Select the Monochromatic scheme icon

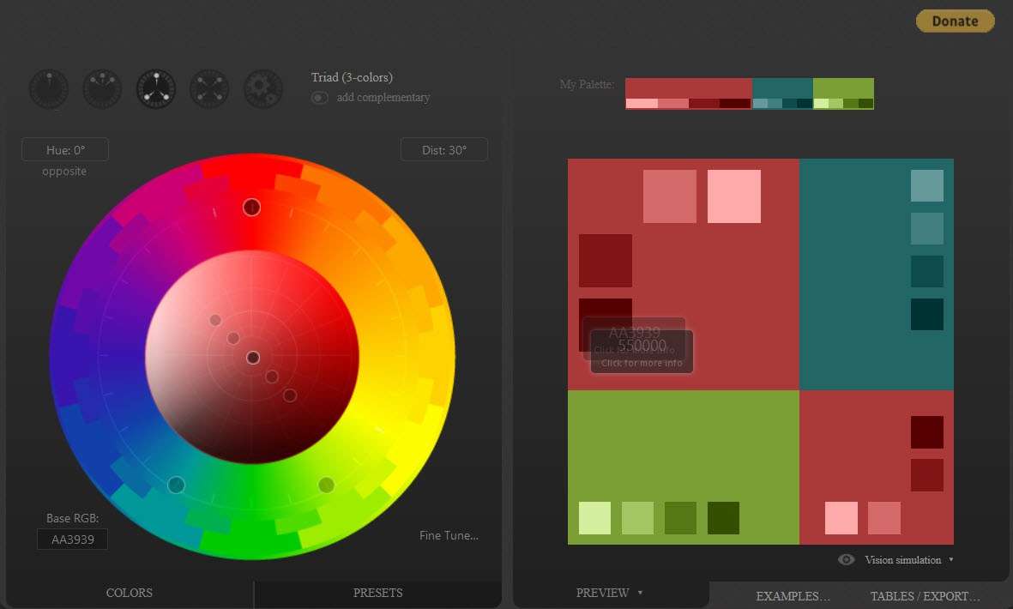click(49, 88)
